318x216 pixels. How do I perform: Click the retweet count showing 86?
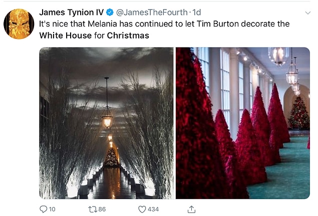coord(102,209)
